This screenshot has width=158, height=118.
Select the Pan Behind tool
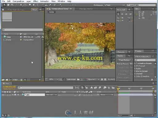pos(25,5)
